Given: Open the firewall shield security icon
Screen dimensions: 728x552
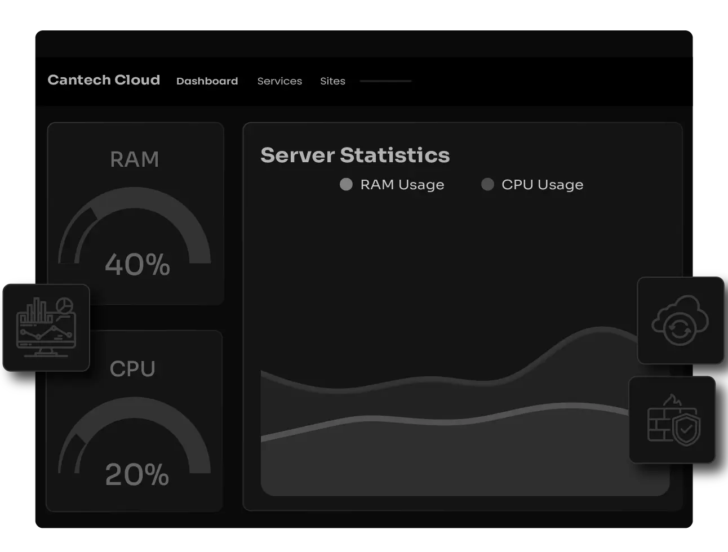Looking at the screenshot, I should (x=672, y=420).
